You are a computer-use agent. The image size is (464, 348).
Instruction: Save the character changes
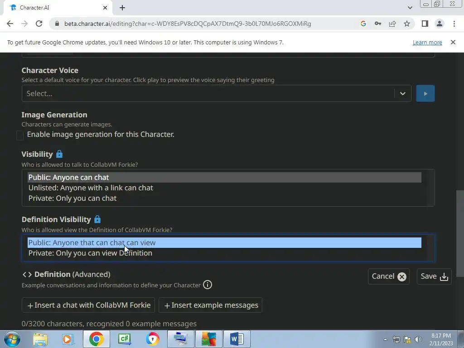tap(434, 276)
